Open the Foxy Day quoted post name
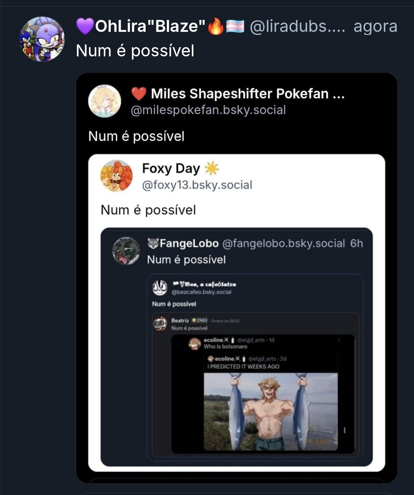This screenshot has height=495, width=414. [x=171, y=168]
